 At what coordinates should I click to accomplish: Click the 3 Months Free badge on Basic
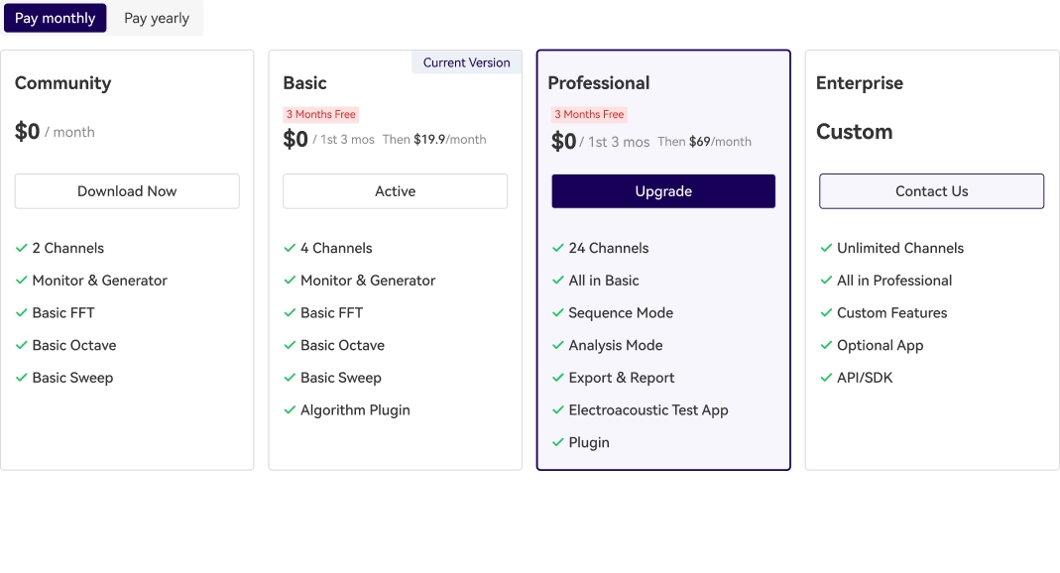tap(320, 114)
